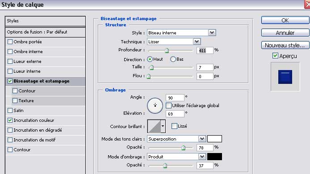Click the angle and elevation dial

pos(155,106)
